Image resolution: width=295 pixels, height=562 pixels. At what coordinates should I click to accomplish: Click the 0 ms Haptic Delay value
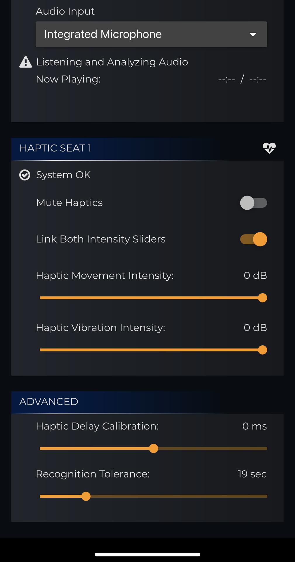tap(254, 426)
